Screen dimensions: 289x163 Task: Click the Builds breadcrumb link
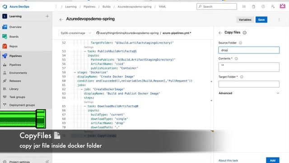pos(107,7)
